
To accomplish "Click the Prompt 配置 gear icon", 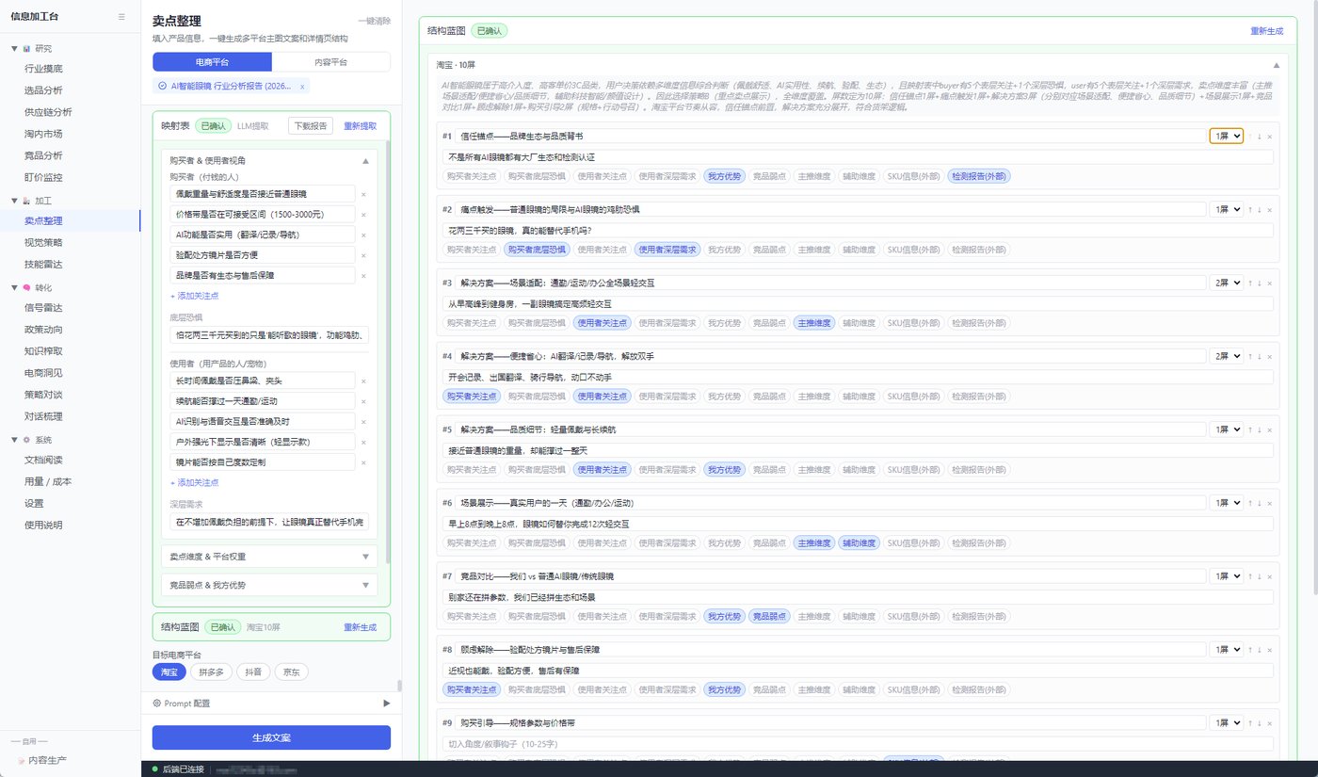I will click(x=157, y=703).
